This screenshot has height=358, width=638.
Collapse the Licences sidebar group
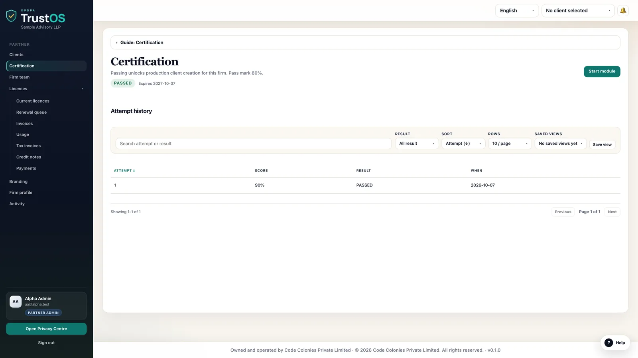click(x=46, y=89)
